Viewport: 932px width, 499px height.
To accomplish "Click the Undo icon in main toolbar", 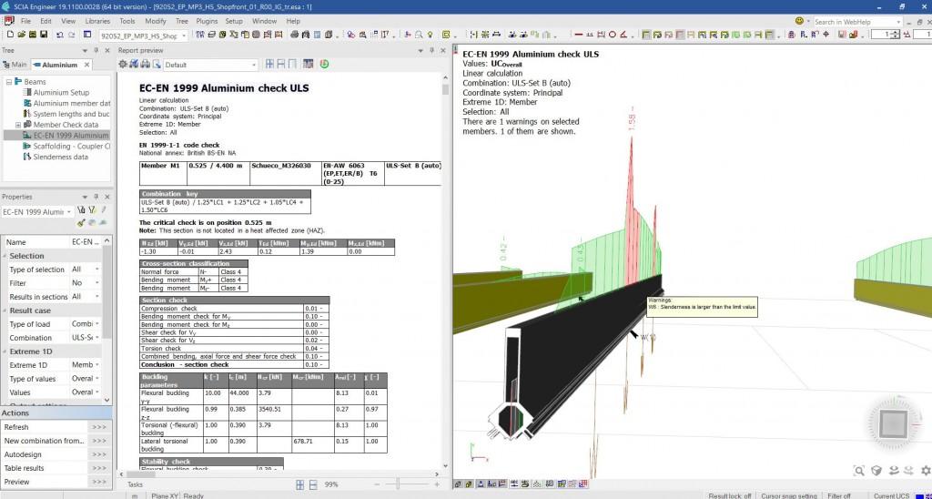I will click(x=59, y=36).
